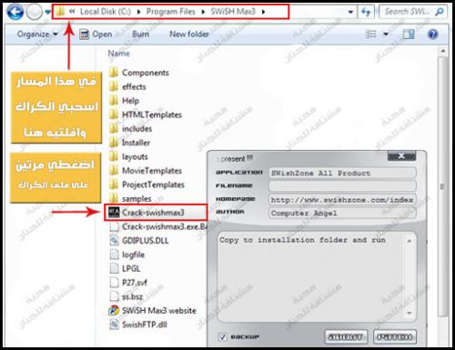Change the view icon in toolbar
The height and width of the screenshot is (350, 455).
(371, 34)
